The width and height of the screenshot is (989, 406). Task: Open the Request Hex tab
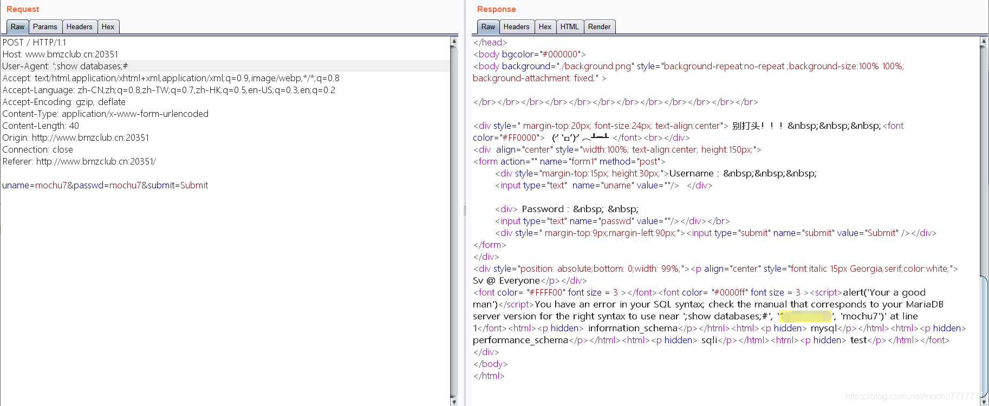108,27
